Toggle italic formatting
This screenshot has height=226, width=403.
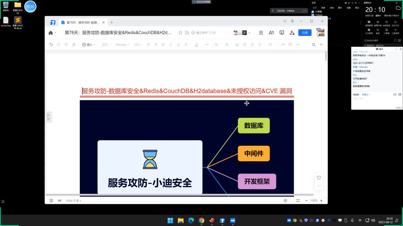tap(171, 45)
